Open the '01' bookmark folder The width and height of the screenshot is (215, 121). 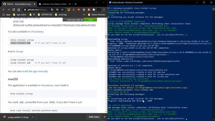coord(32,14)
